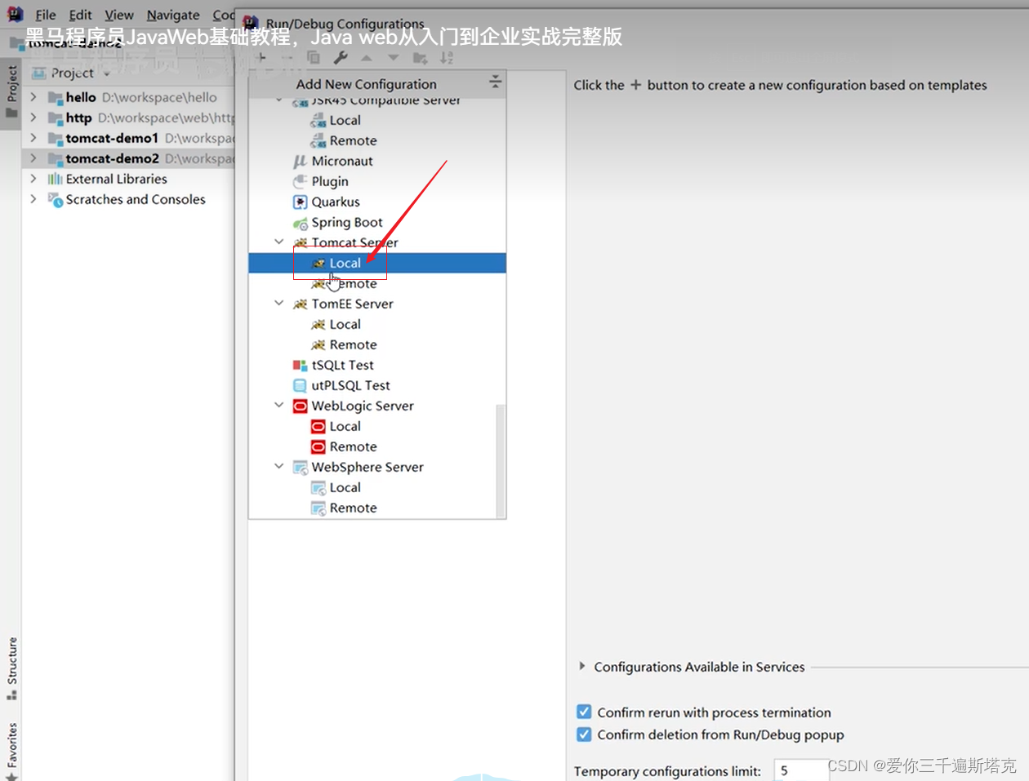Viewport: 1029px width, 781px height.
Task: Open the Navigate menu
Action: pyautogui.click(x=172, y=15)
